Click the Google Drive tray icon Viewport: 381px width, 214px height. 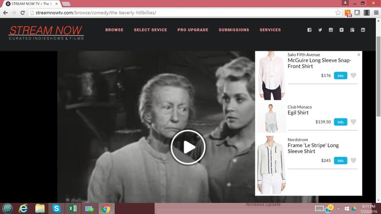click(354, 209)
